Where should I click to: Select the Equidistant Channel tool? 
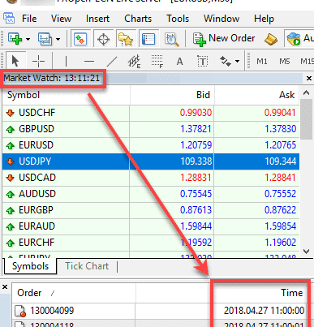click(134, 62)
